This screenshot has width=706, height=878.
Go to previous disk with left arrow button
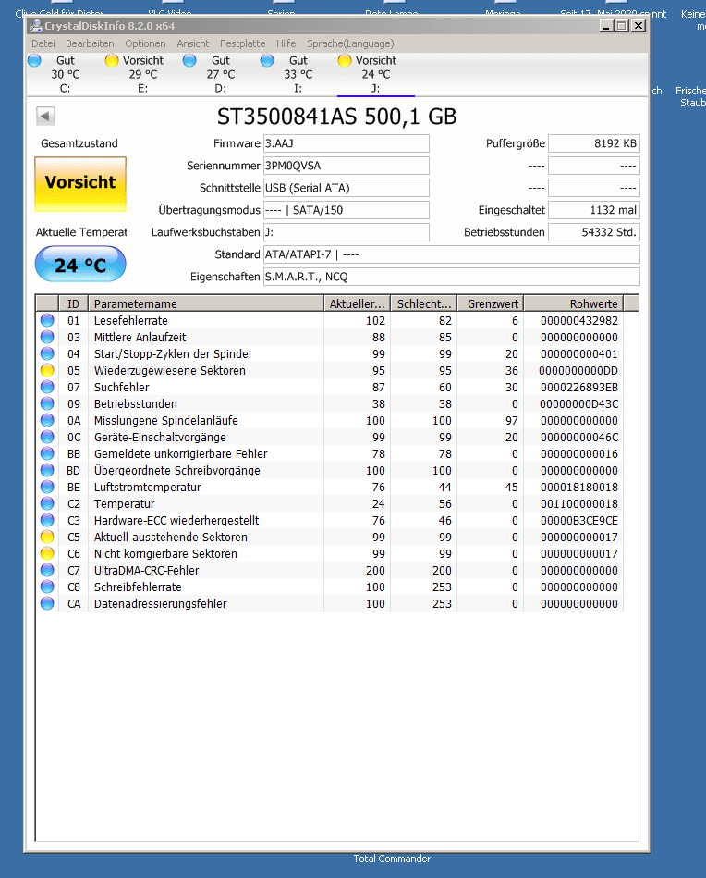click(45, 116)
